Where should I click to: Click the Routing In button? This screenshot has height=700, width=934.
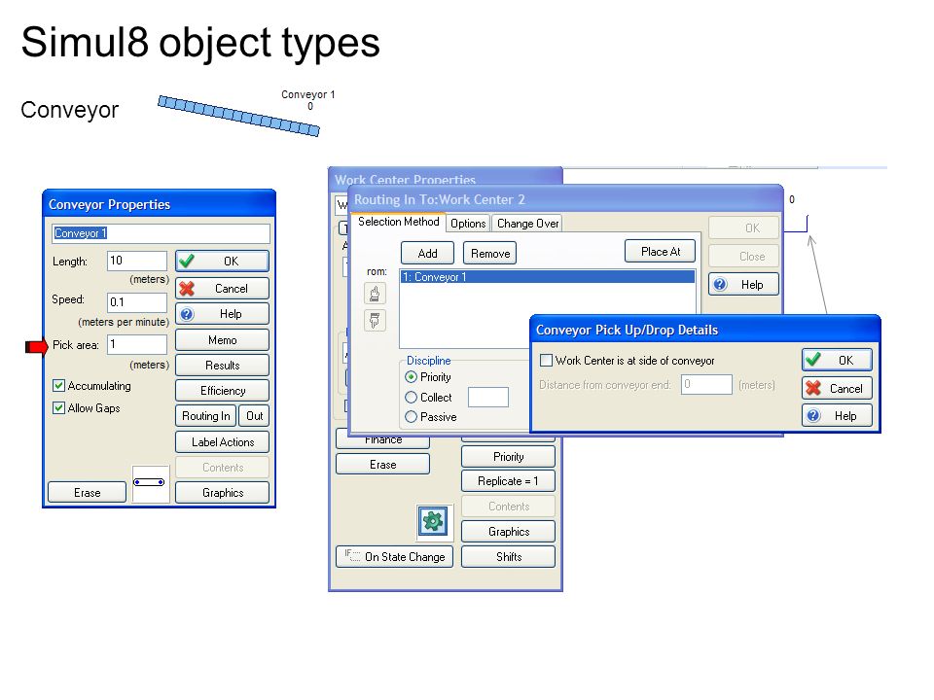(x=205, y=416)
